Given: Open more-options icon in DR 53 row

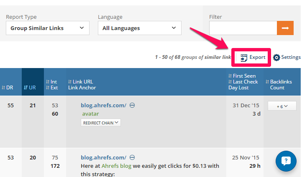Looking at the screenshot, I should click(132, 158).
